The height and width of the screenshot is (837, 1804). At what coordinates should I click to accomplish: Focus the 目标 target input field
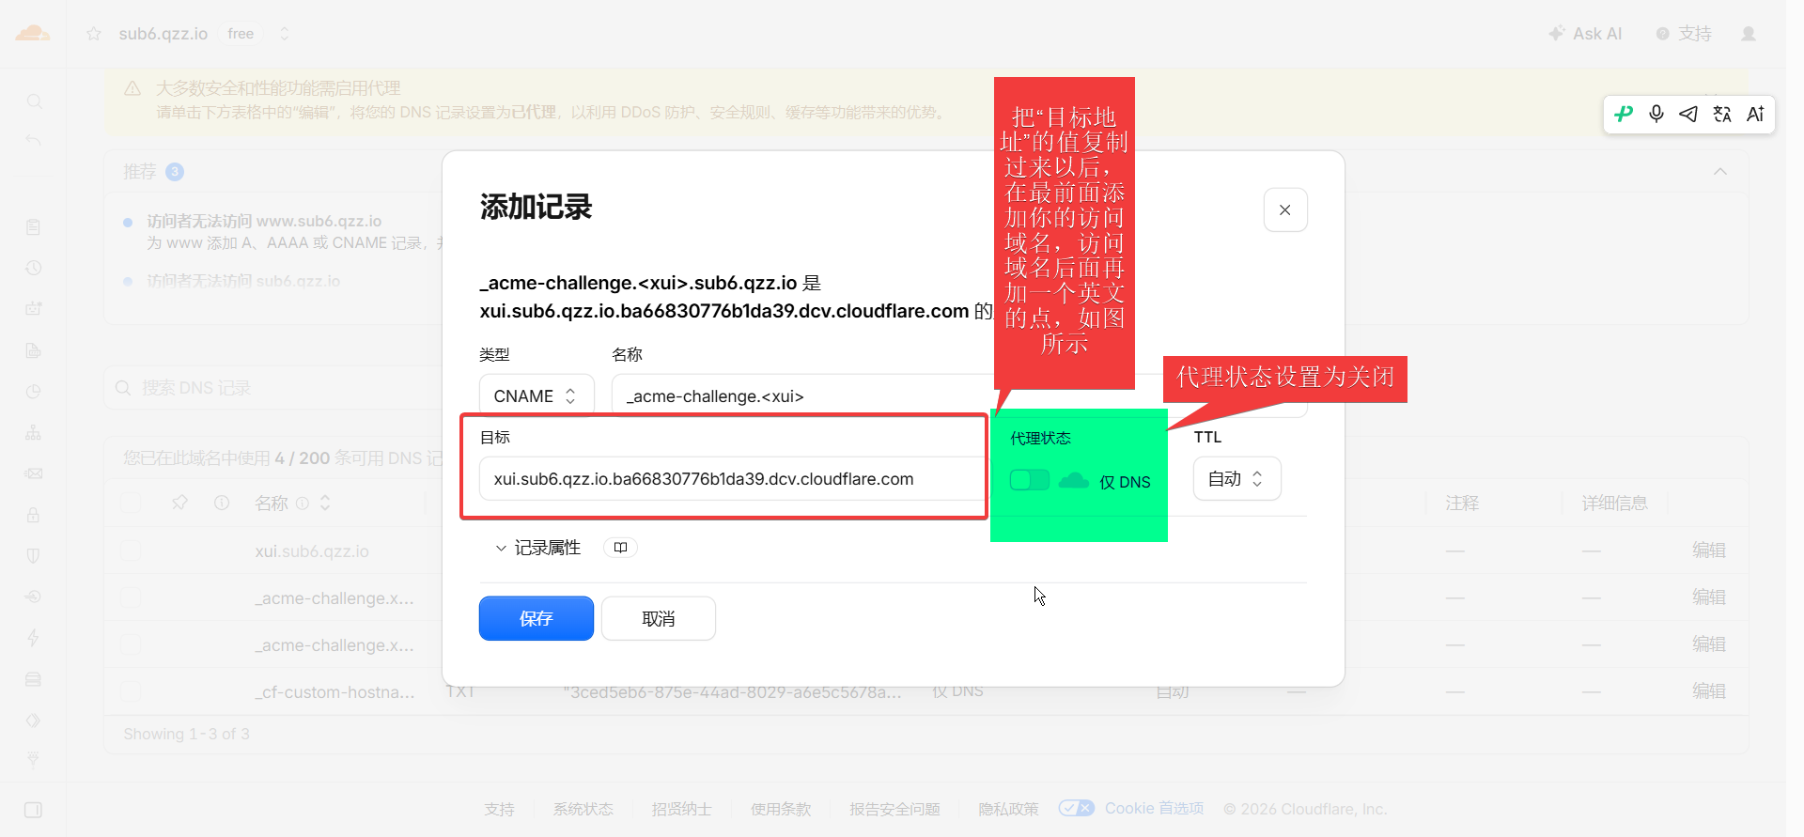(x=733, y=479)
